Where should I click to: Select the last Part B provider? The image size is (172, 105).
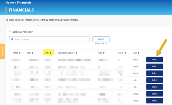click(155, 101)
